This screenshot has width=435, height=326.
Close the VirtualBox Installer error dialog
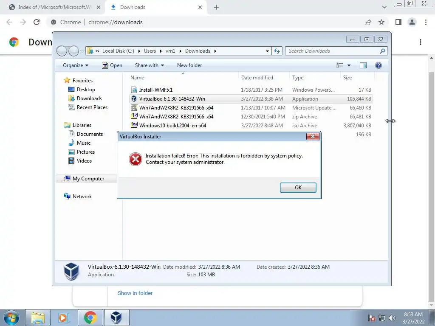click(313, 136)
